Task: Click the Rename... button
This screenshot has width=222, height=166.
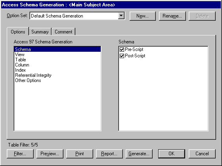Action: [172, 16]
